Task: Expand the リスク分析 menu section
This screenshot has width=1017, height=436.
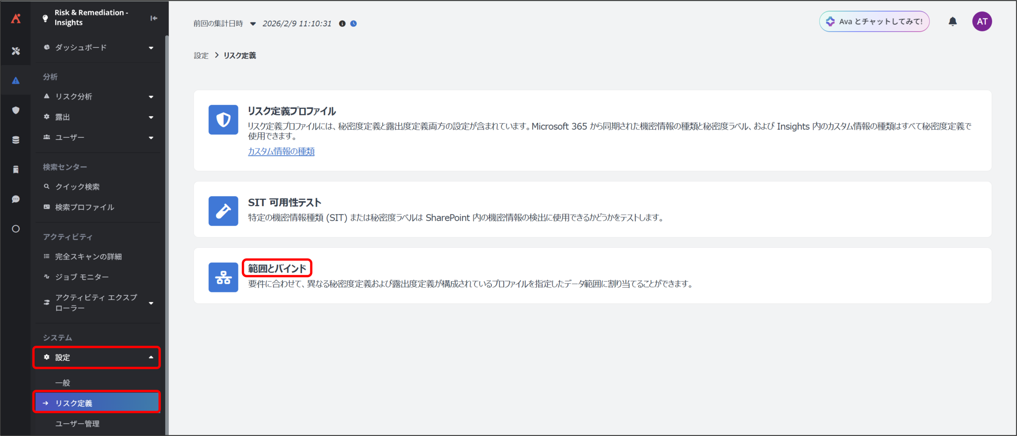Action: pos(151,97)
